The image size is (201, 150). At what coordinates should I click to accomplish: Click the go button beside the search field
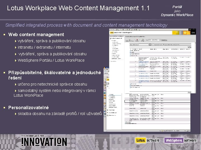[x=150, y=44]
